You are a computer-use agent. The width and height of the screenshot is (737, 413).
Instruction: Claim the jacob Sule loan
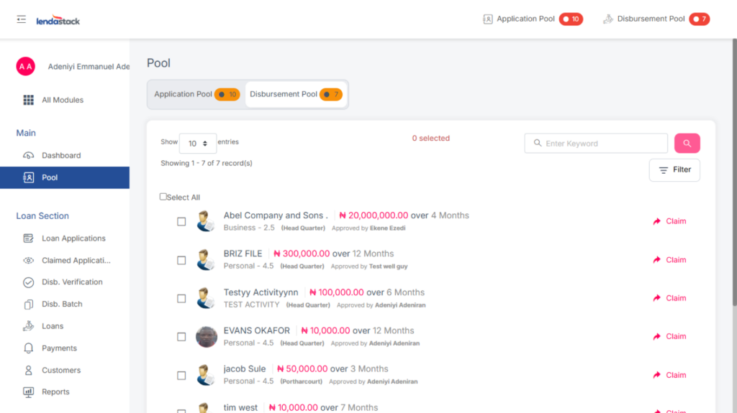pos(669,375)
